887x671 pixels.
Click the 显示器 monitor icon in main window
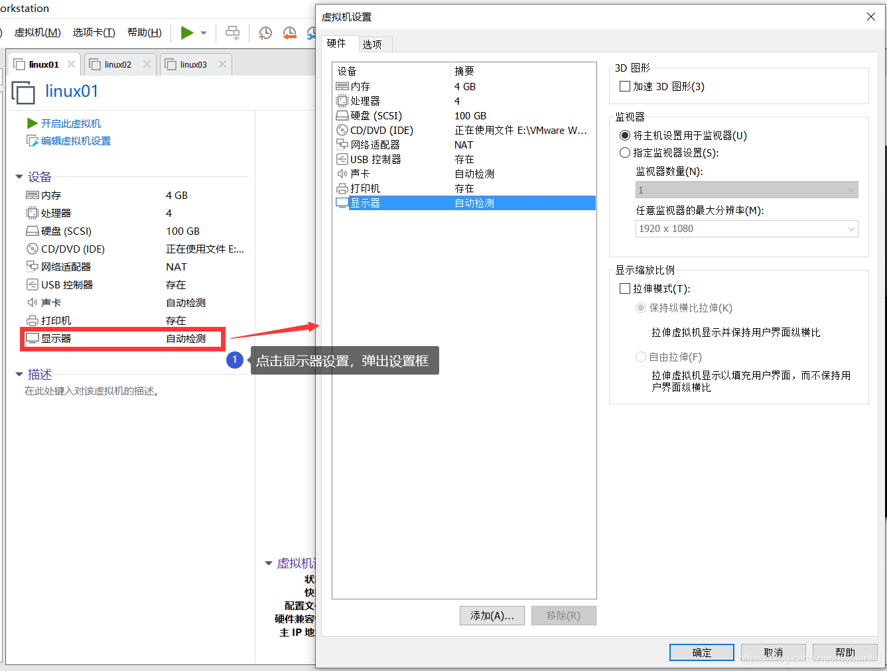pyautogui.click(x=32, y=338)
